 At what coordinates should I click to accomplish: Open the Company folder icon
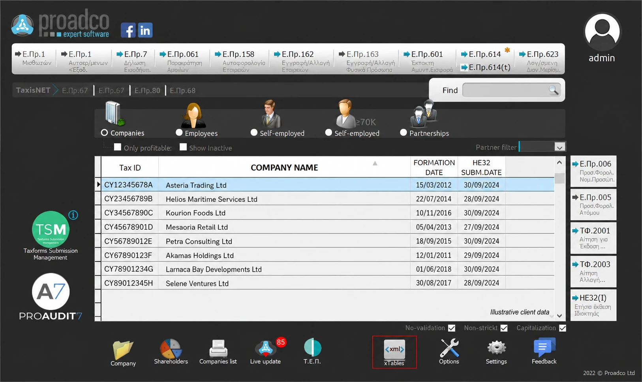(123, 350)
